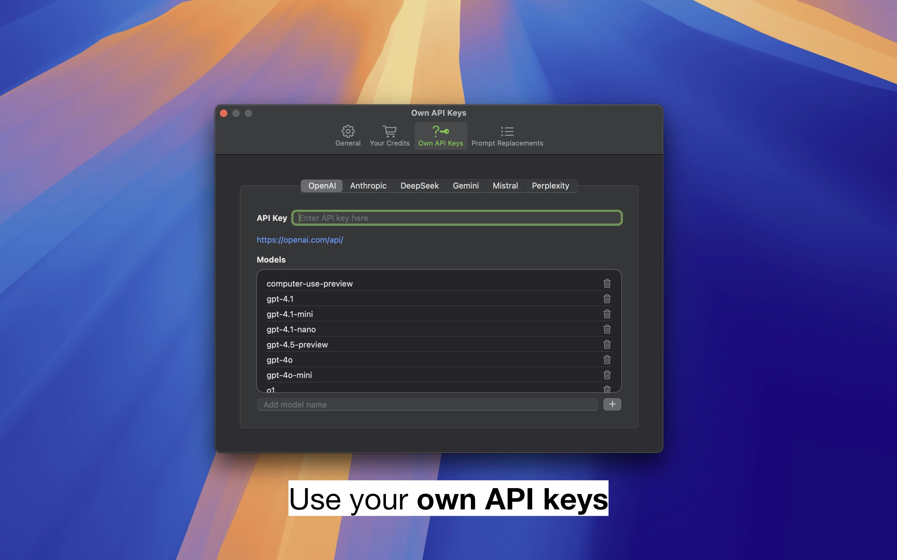Open the Your Credits pane
897x560 pixels.
click(x=389, y=136)
